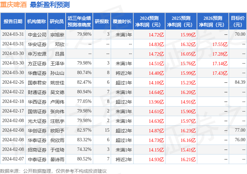
Task: Click the 2026预测净利润 column header
Action: [213, 22]
